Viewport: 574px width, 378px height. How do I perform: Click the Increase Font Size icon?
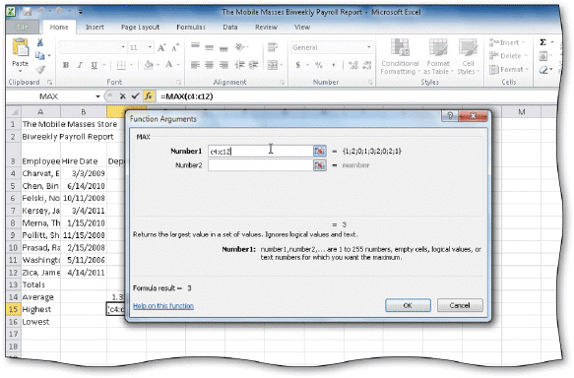click(x=161, y=47)
